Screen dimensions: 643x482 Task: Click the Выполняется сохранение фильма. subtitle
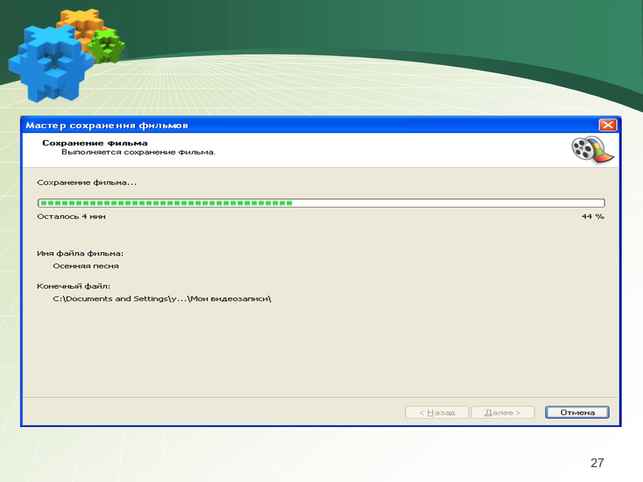click(x=138, y=152)
